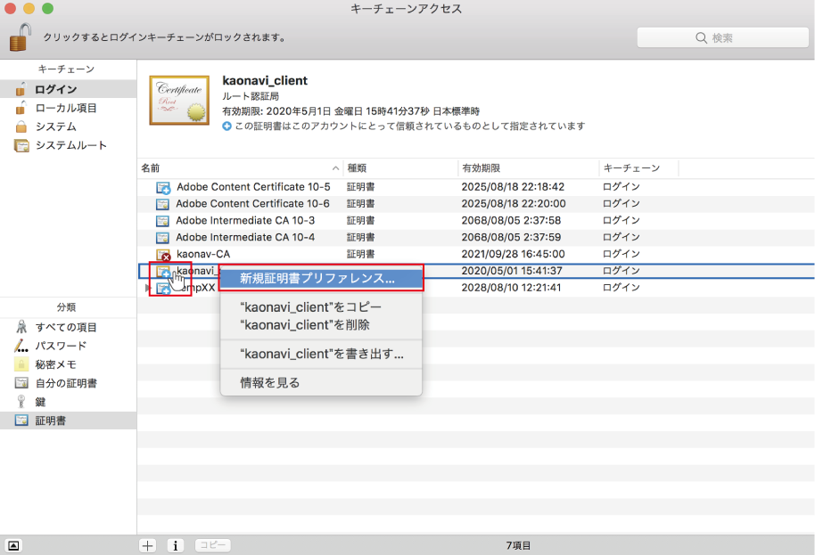Click the expiry 2025/08/18 22:18:42
Viewport: 815px width, 555px height.
(513, 187)
